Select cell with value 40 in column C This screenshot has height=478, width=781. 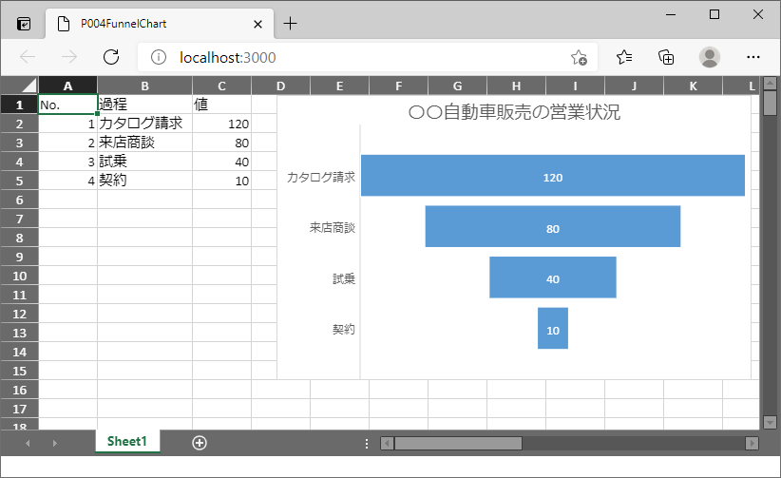pyautogui.click(x=221, y=162)
